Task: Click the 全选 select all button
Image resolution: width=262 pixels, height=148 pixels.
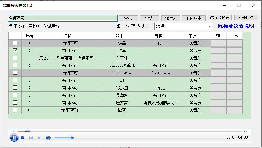Action: [x=149, y=18]
